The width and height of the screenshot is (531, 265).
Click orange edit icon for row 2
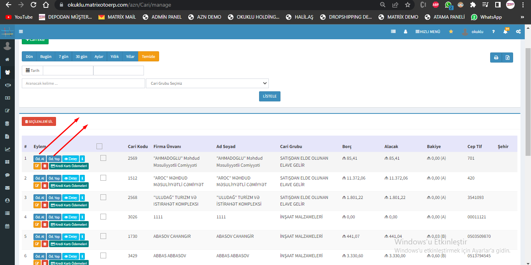37,186
